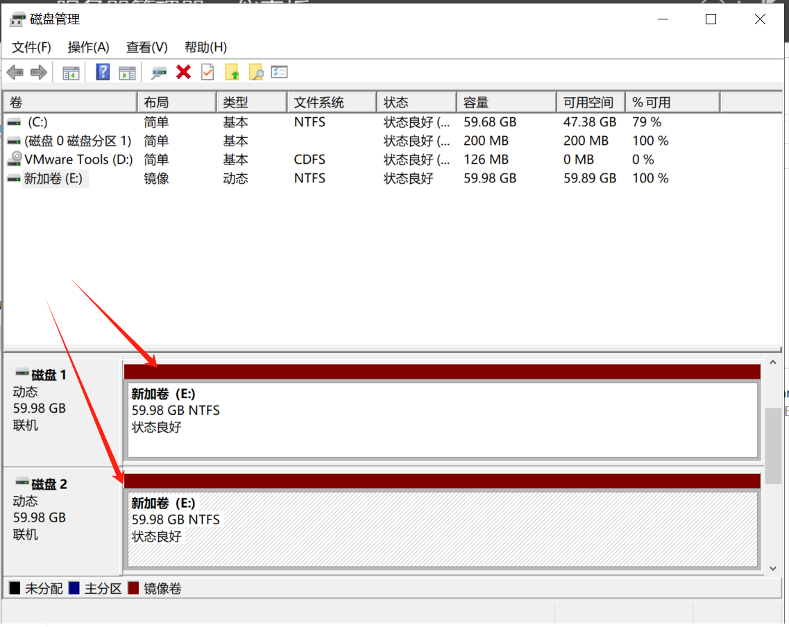Click the disk pane scroll up arrow

point(773,362)
